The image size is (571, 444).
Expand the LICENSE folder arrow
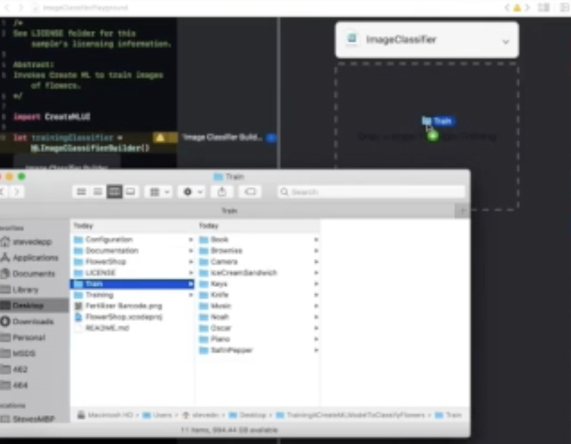(191, 273)
